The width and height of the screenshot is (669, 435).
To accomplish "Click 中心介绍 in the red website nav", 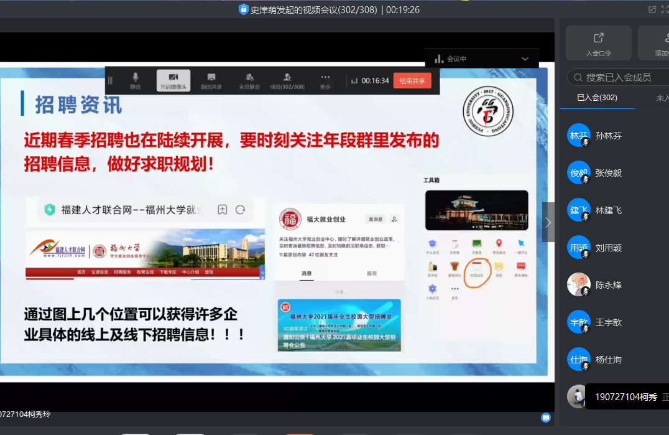I will pos(190,272).
